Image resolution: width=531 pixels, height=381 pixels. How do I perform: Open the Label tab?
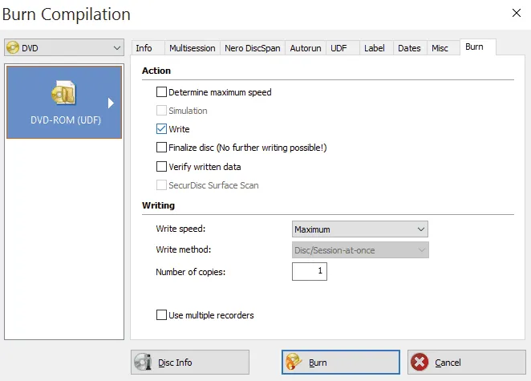coord(376,48)
